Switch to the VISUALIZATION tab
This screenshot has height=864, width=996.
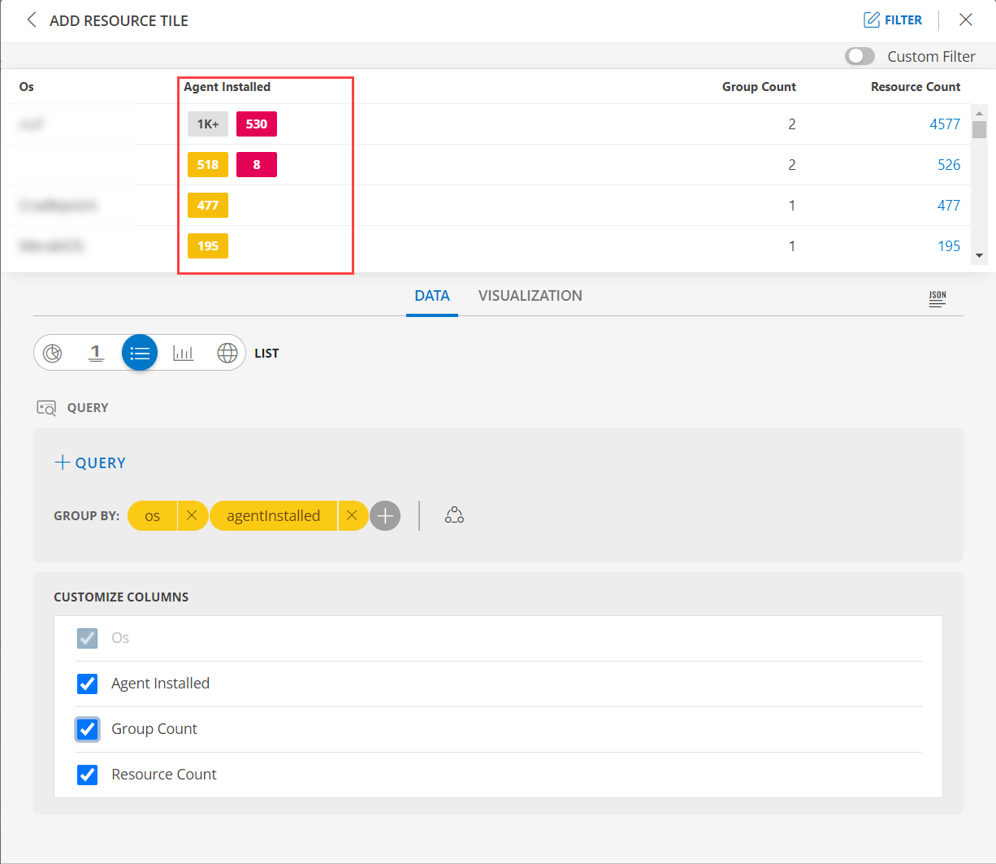click(x=530, y=295)
